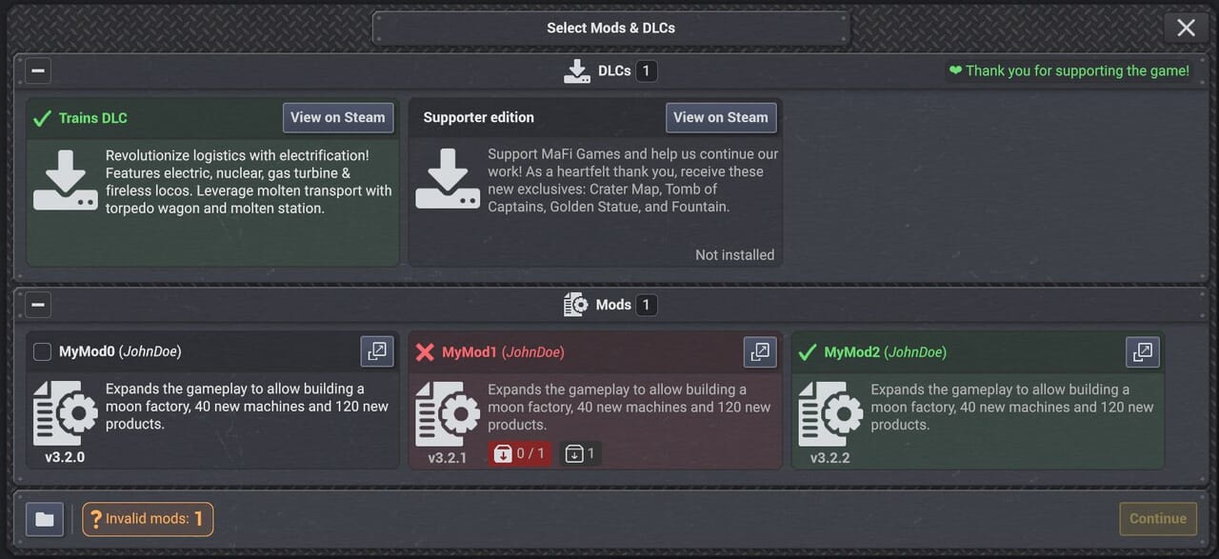Collapse the DLCs section
1219x559 pixels.
pyautogui.click(x=38, y=70)
